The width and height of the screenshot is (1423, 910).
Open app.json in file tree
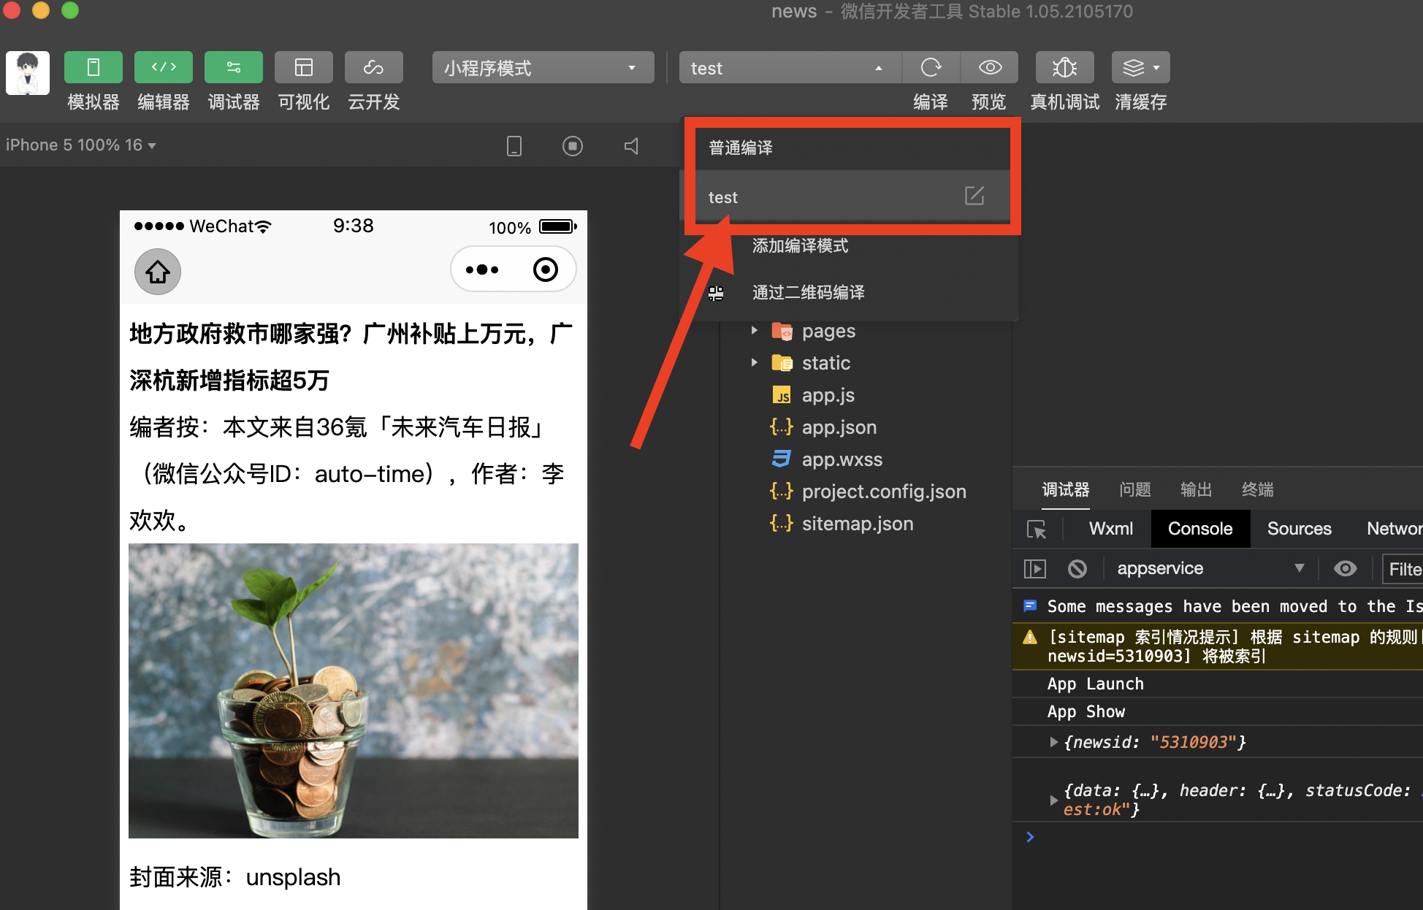tap(839, 427)
